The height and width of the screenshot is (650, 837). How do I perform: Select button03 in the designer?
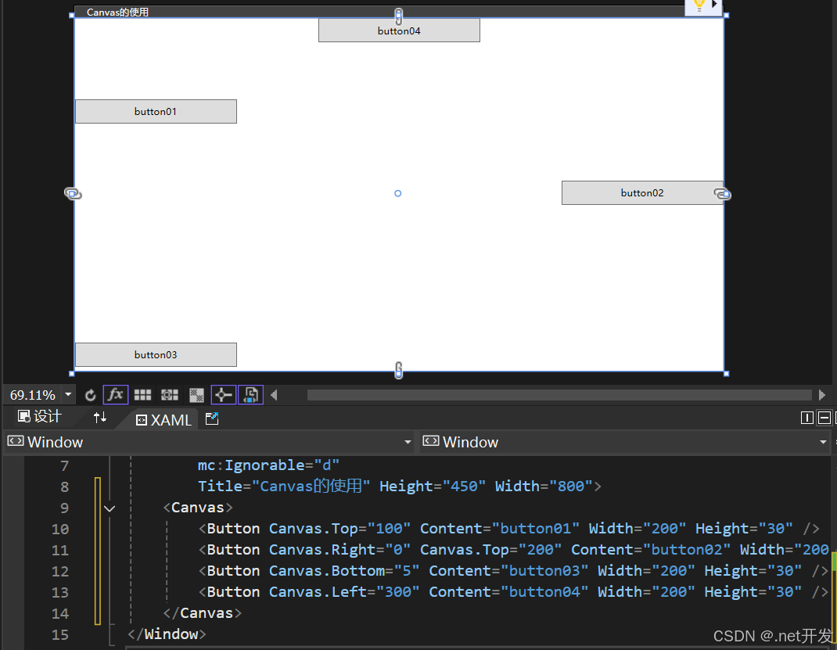pyautogui.click(x=156, y=355)
